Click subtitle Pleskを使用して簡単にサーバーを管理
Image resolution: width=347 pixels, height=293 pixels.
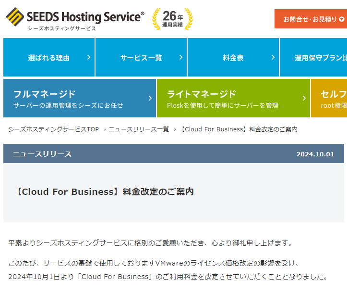coord(222,105)
